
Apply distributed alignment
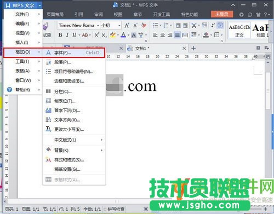coord(185,34)
